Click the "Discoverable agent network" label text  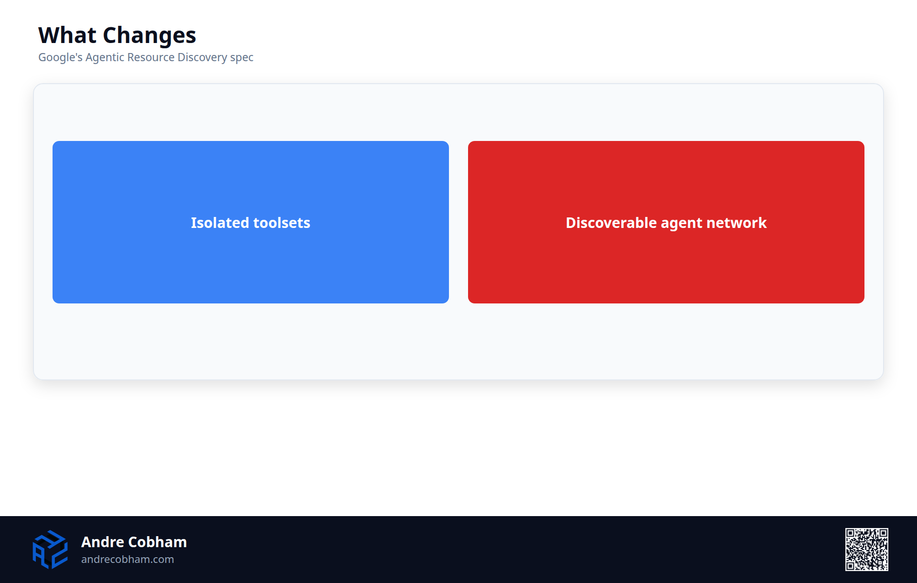666,223
